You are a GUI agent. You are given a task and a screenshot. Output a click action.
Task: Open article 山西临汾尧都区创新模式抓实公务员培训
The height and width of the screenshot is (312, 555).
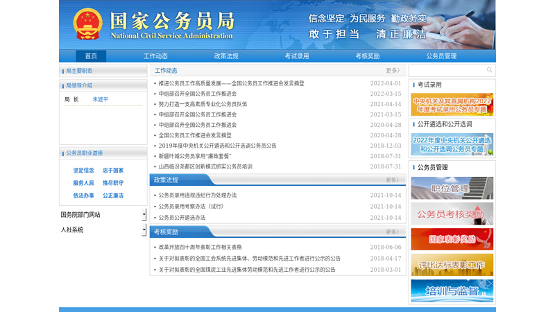(x=205, y=166)
